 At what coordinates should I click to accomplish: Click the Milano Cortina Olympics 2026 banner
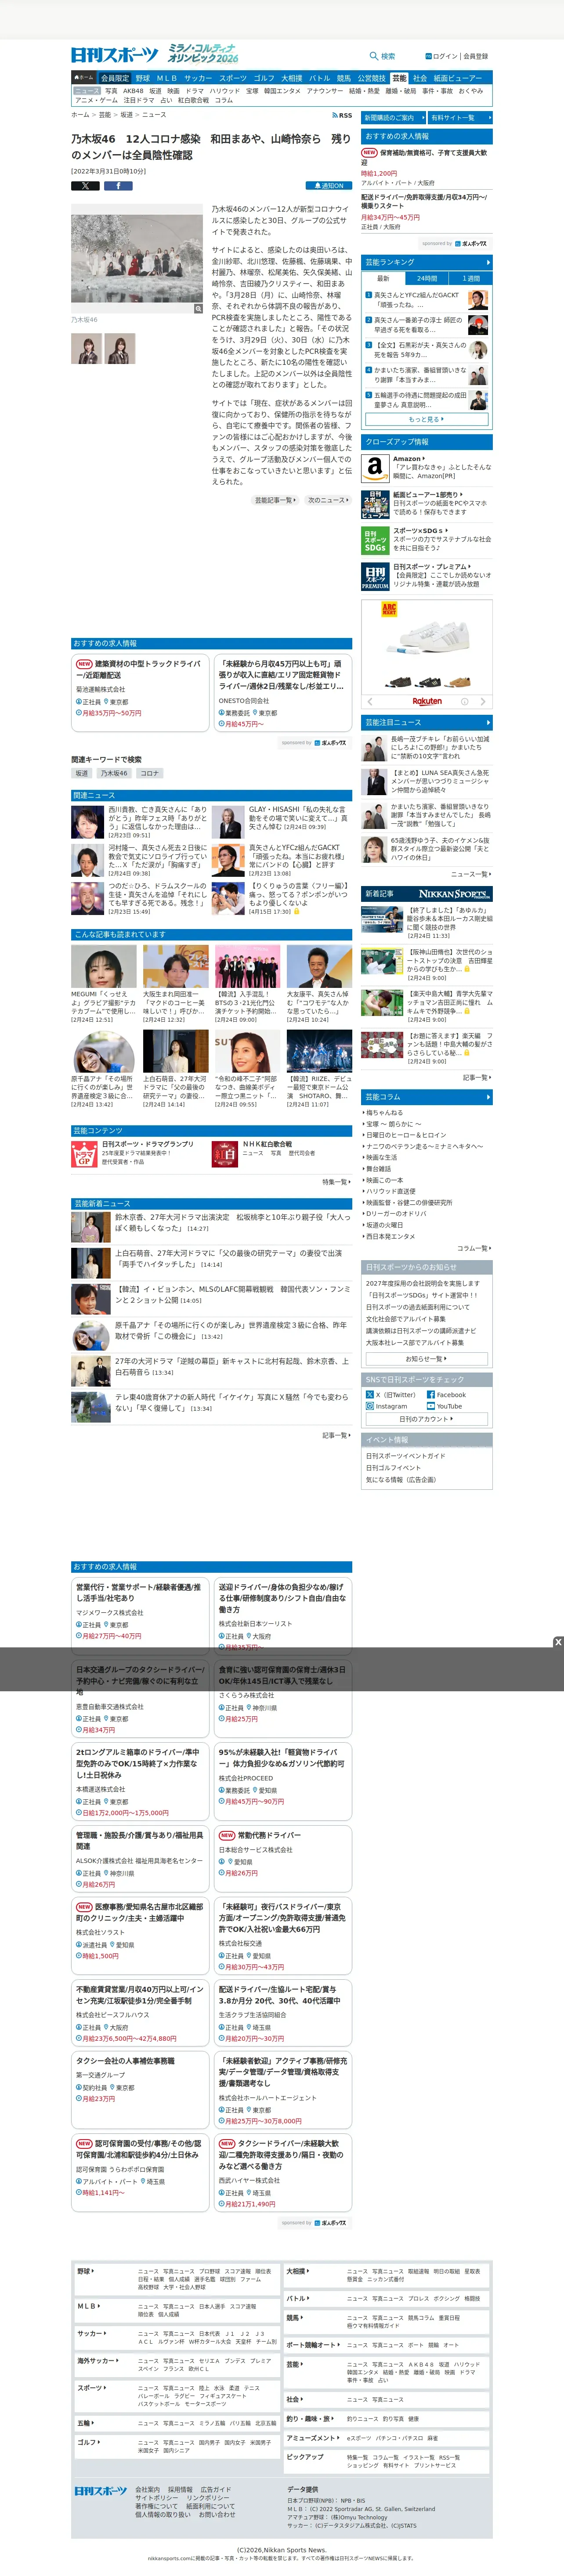tap(203, 53)
